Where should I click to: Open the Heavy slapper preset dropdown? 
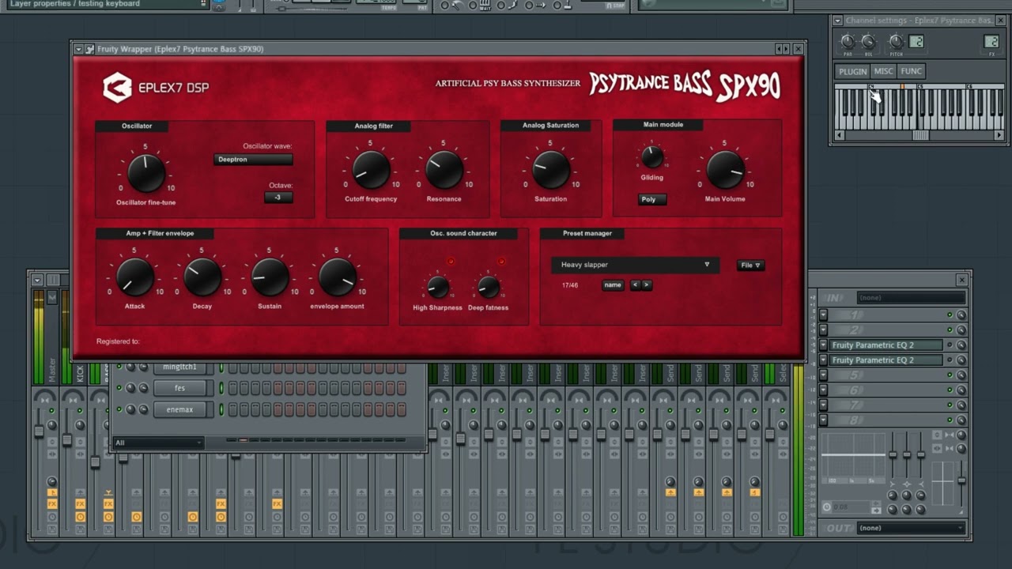pyautogui.click(x=635, y=266)
